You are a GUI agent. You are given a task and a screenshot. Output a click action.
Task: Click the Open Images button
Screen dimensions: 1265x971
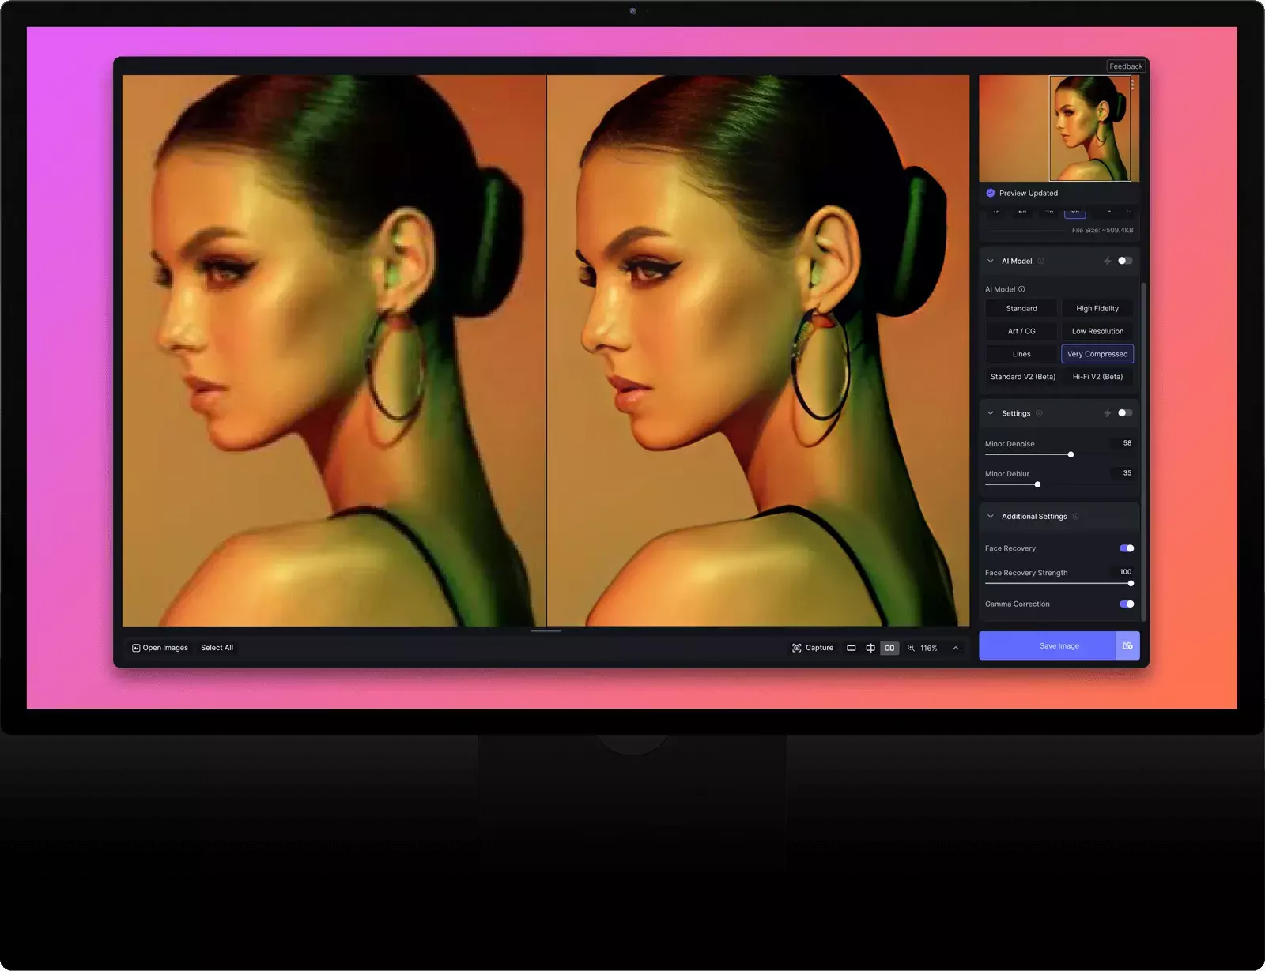[x=160, y=648]
